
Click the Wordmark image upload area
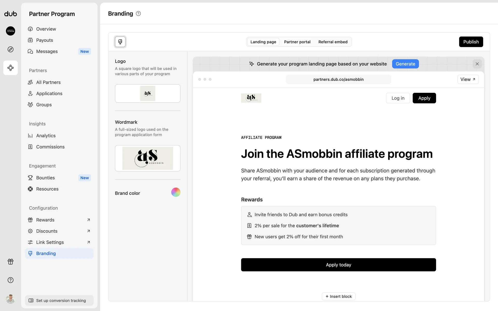click(148, 158)
